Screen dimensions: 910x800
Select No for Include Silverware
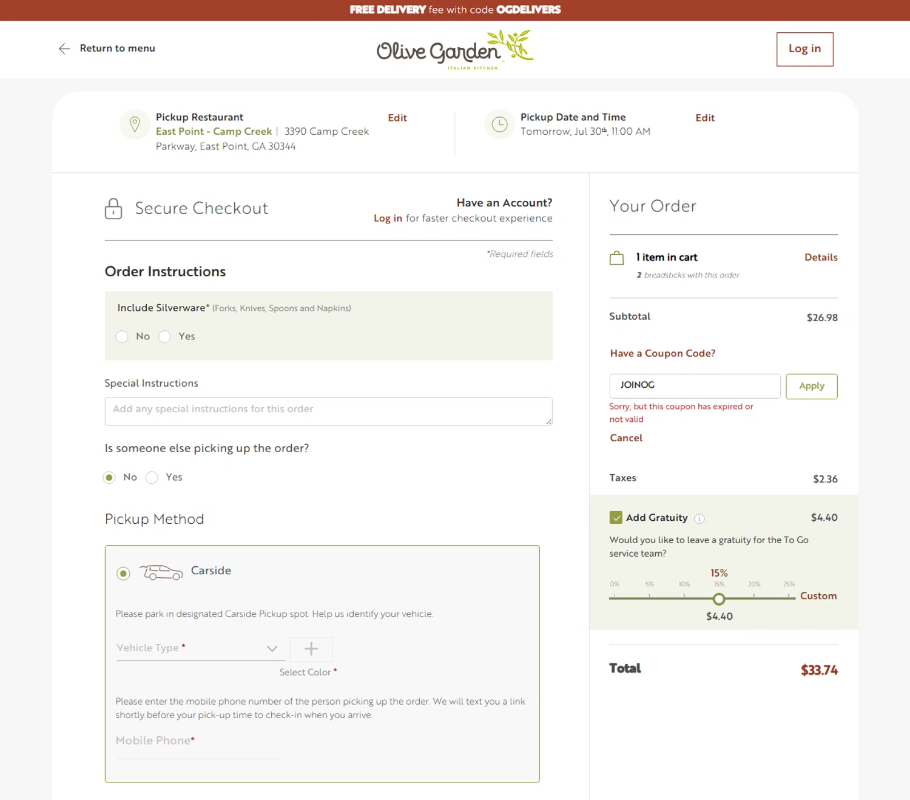[122, 337]
